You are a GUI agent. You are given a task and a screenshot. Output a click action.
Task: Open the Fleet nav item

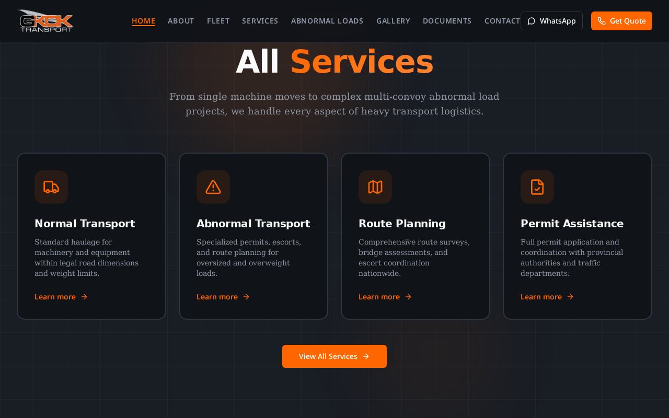[218, 21]
